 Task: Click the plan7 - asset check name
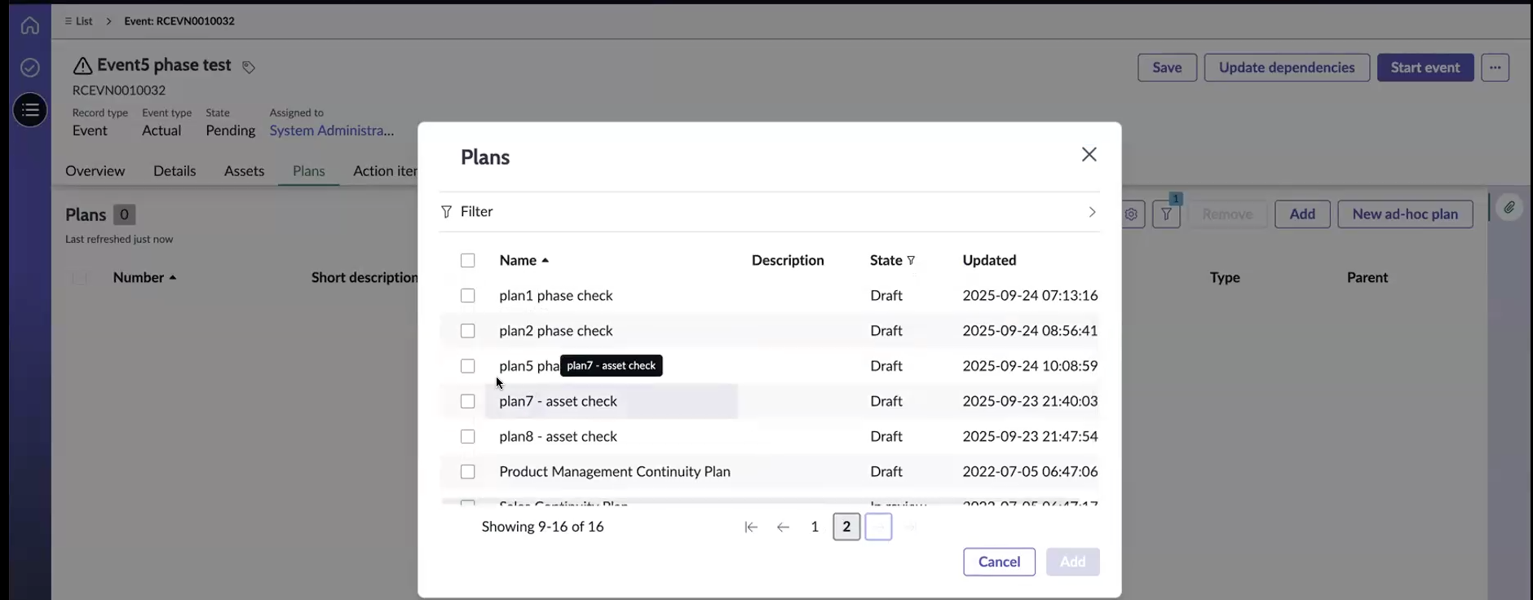pos(559,401)
